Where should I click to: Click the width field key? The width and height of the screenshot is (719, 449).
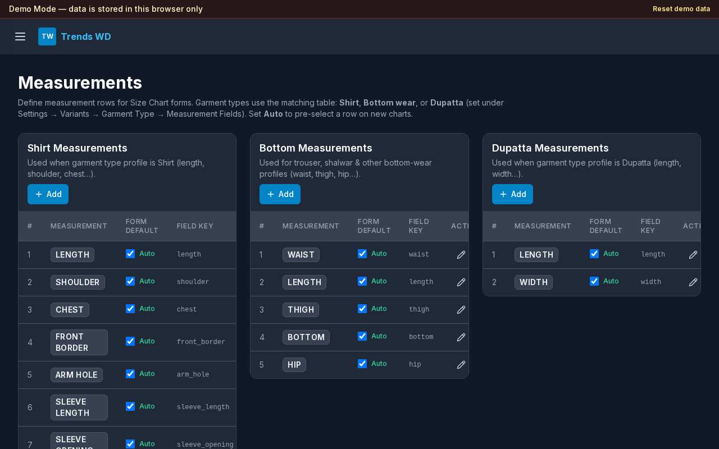[x=651, y=282]
